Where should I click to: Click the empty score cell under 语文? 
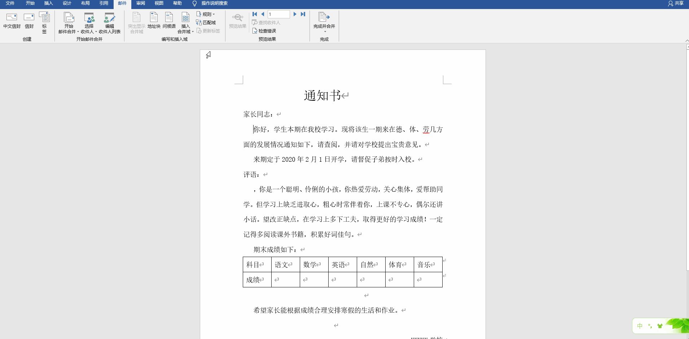[x=286, y=280]
